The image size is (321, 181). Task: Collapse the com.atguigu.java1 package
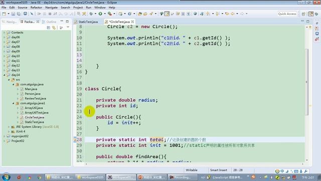click(14, 103)
